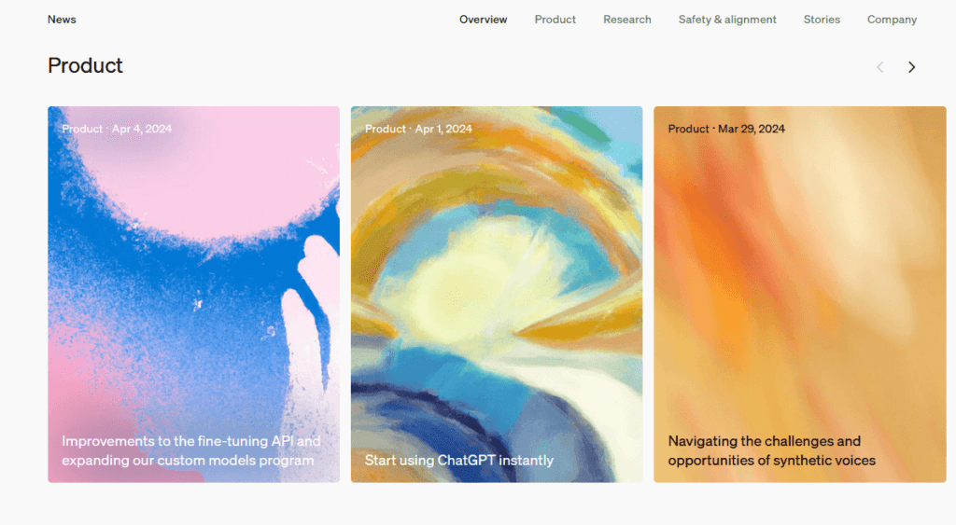Open the Overview tab

pos(483,20)
